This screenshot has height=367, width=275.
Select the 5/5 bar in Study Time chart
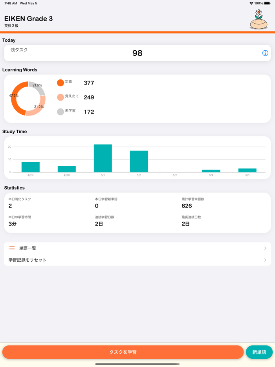247,171
